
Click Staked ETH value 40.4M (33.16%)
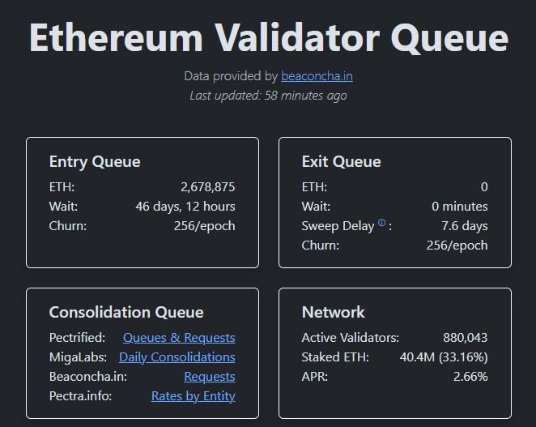[444, 357]
